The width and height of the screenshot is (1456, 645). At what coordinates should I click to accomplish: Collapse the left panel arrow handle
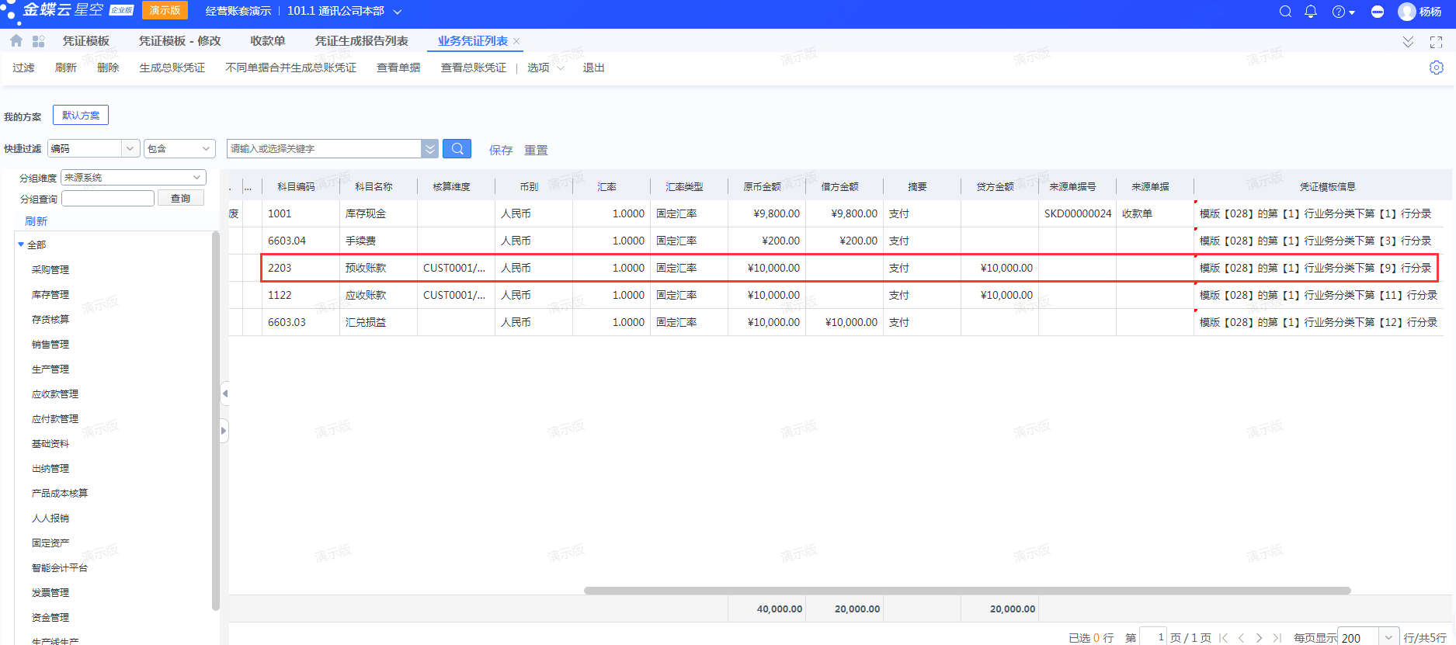tap(224, 394)
